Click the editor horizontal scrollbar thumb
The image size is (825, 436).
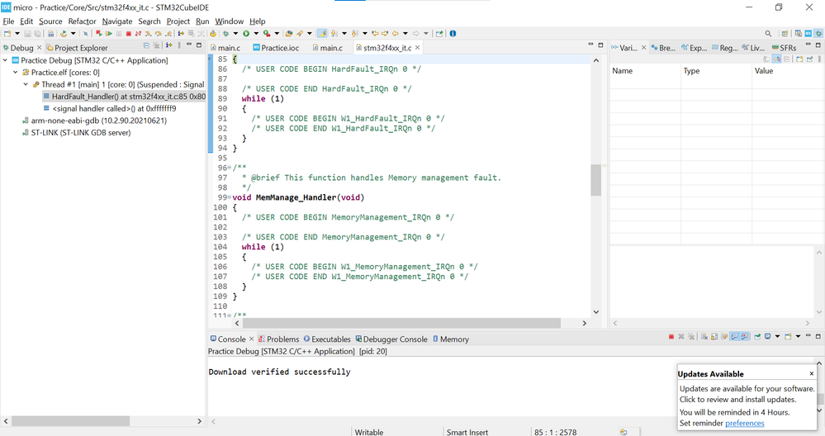401,323
